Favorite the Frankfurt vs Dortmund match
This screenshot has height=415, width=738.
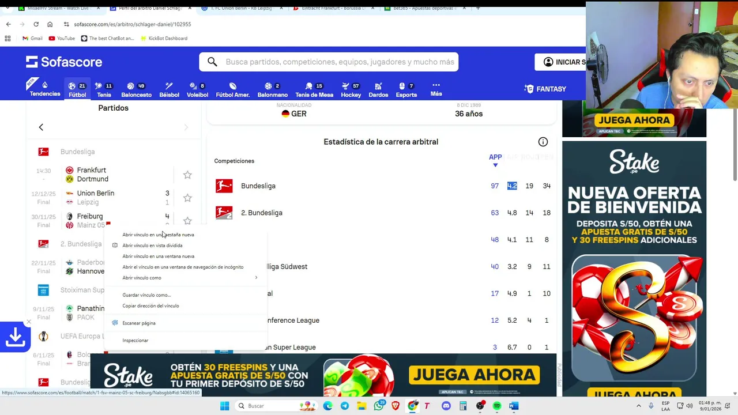[187, 175]
